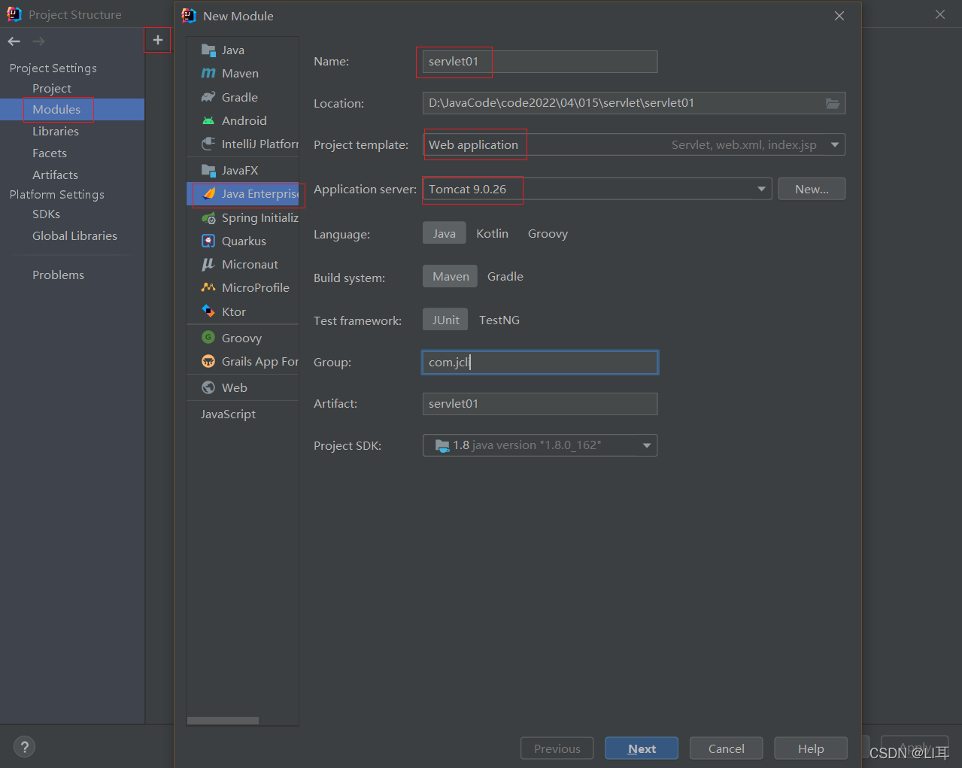Switch to the Libraries settings section
This screenshot has height=768, width=962.
[x=56, y=131]
